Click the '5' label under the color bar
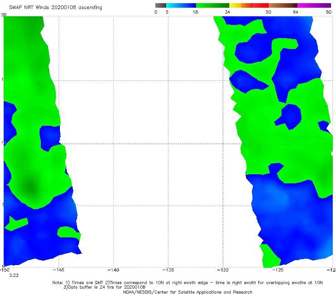The width and height of the screenshot is (336, 295). (x=167, y=12)
